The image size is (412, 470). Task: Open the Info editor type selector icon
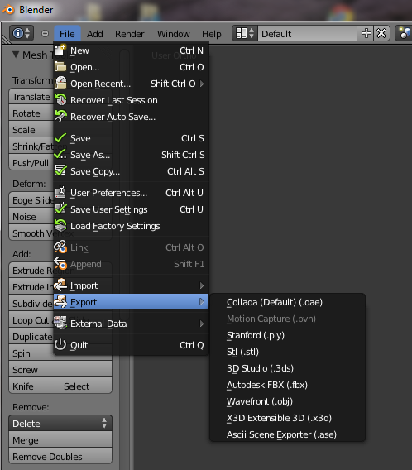click(22, 33)
